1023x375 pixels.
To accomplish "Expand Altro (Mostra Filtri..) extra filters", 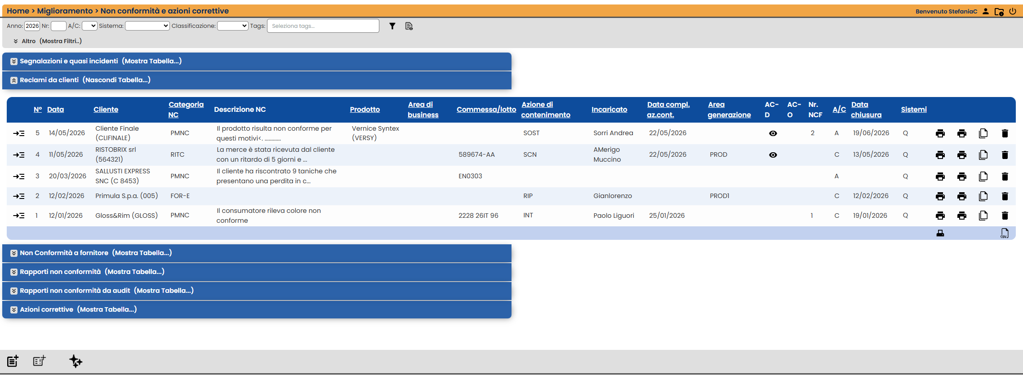I will 48,41.
